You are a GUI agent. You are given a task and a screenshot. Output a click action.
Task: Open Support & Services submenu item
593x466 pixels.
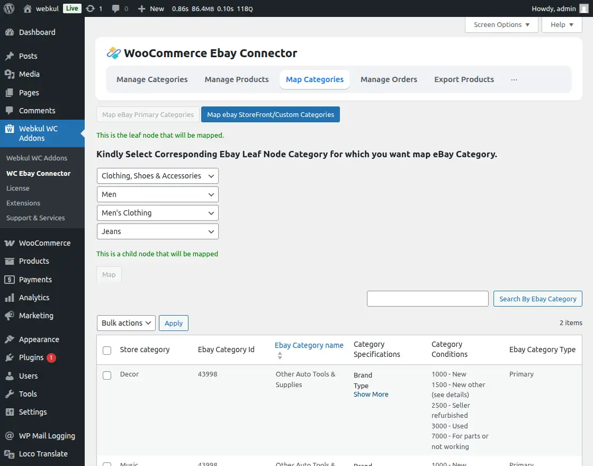click(x=35, y=218)
